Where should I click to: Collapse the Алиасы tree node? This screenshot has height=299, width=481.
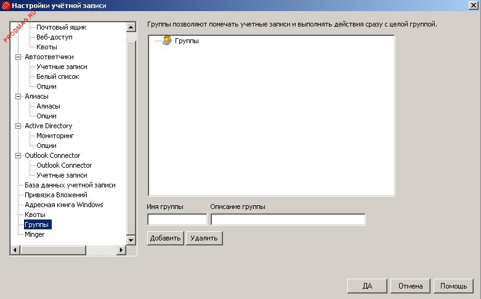tap(18, 96)
